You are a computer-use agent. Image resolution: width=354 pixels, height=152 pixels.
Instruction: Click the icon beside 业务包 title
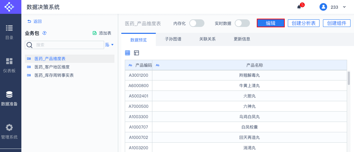(x=44, y=33)
